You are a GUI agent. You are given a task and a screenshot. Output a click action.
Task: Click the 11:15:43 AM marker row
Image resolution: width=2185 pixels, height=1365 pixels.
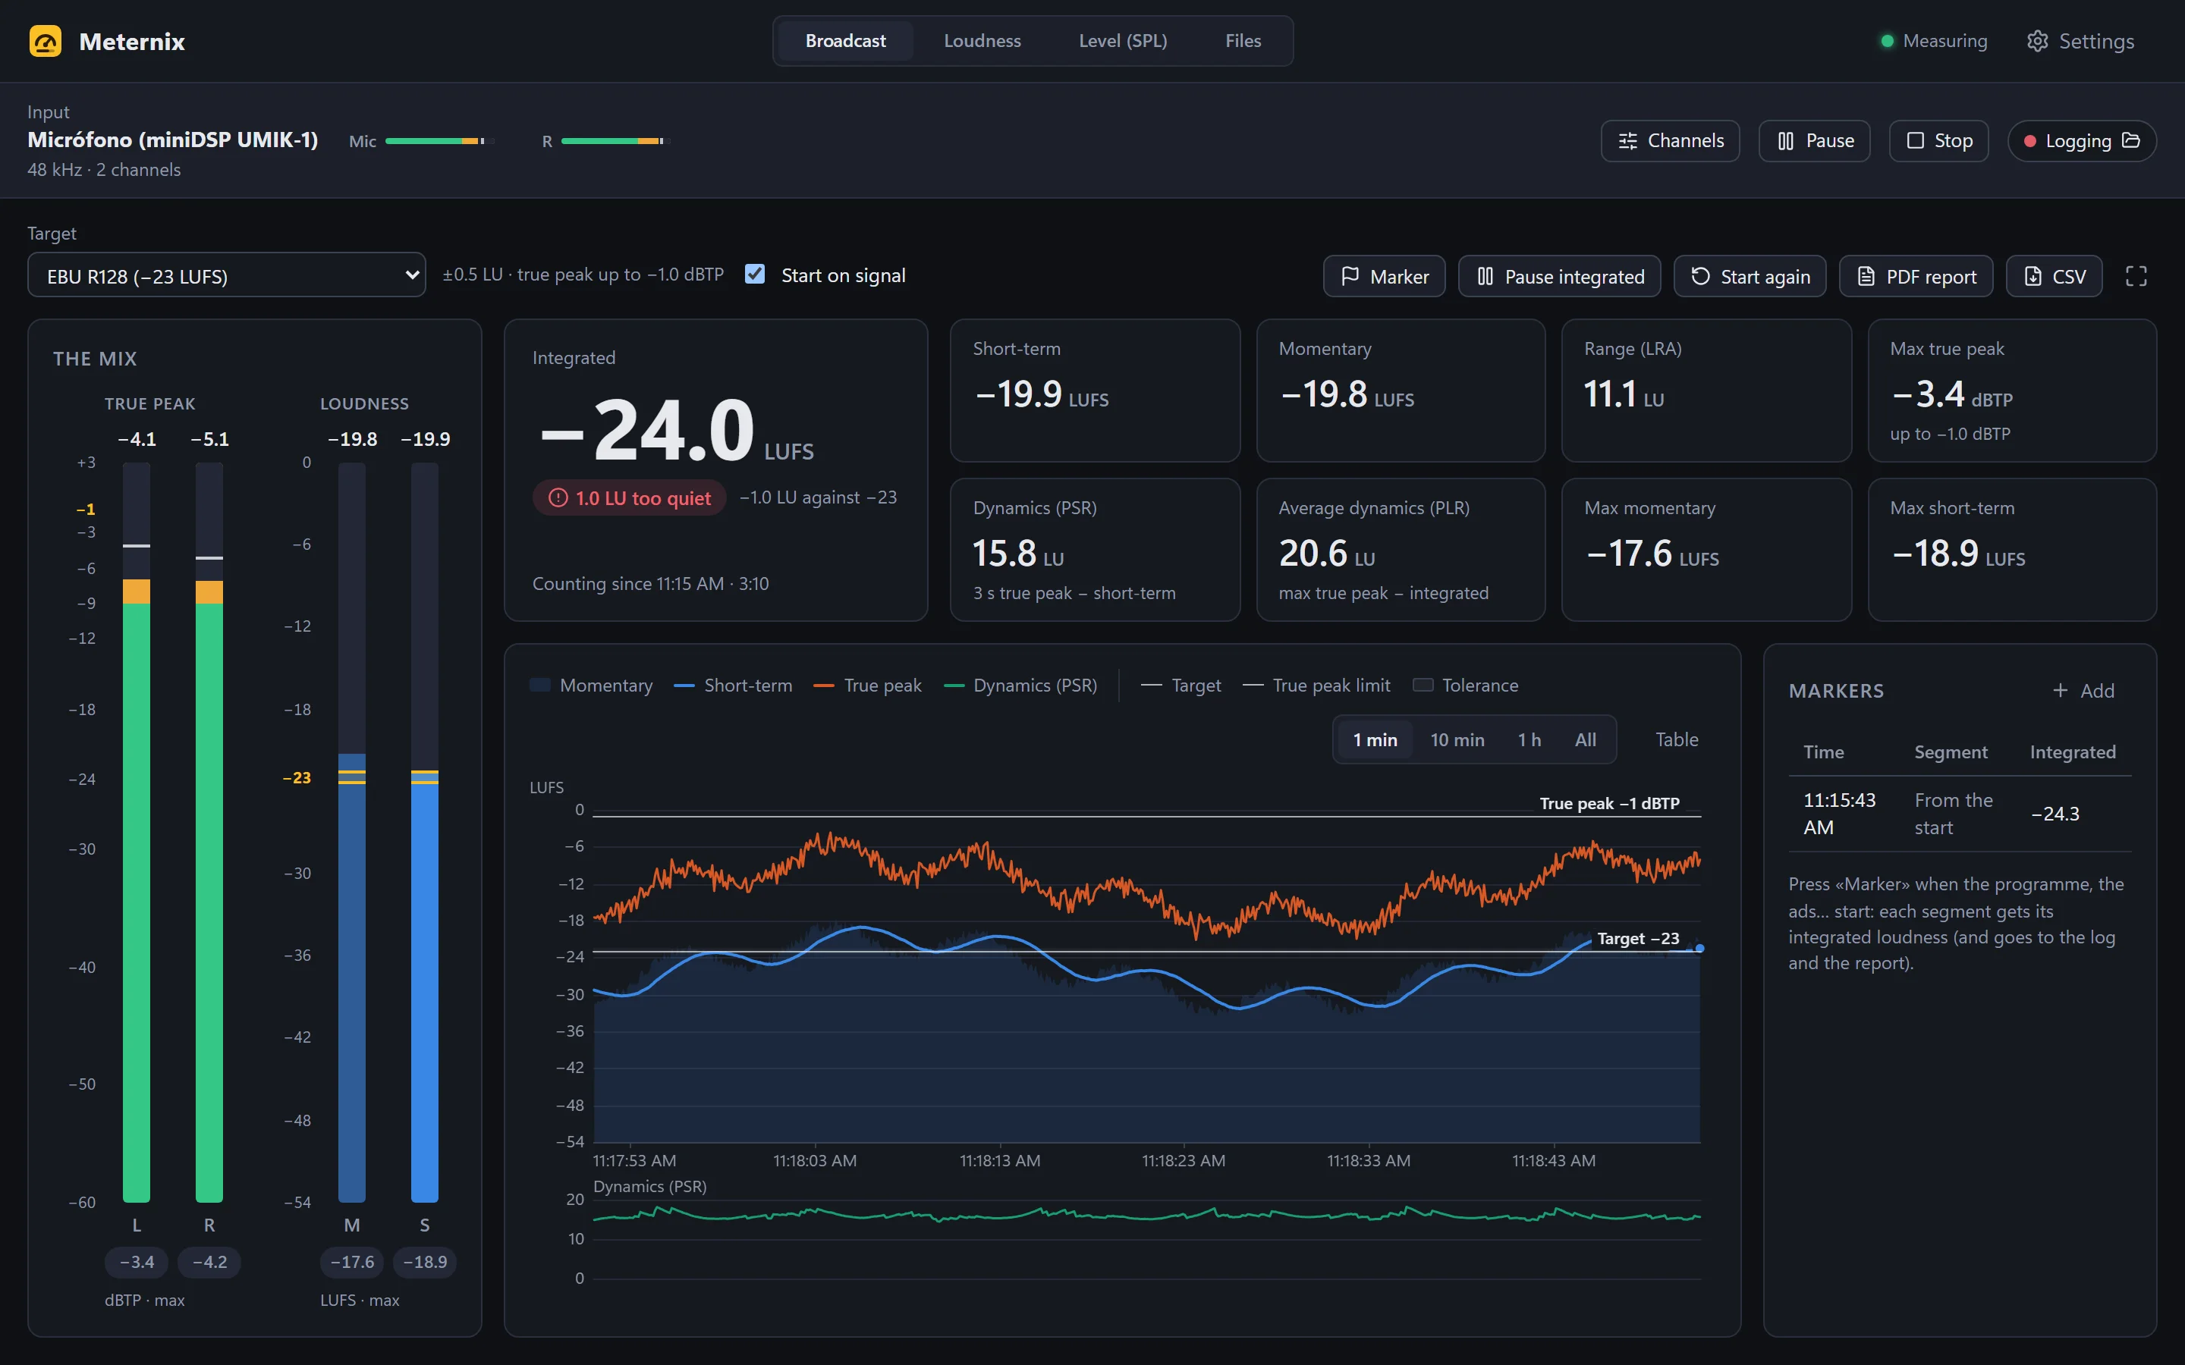[1959, 814]
